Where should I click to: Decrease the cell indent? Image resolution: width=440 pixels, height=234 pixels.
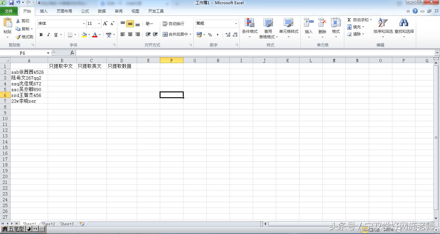pos(148,34)
